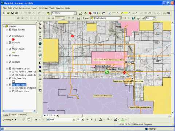Click the New Map File icon

4,13
